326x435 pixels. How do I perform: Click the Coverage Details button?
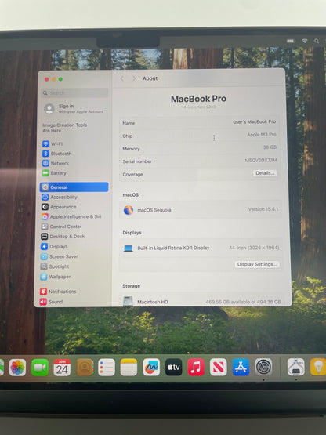pyautogui.click(x=265, y=173)
